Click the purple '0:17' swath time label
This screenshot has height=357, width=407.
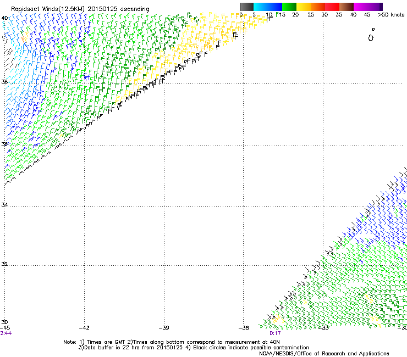click(x=275, y=333)
